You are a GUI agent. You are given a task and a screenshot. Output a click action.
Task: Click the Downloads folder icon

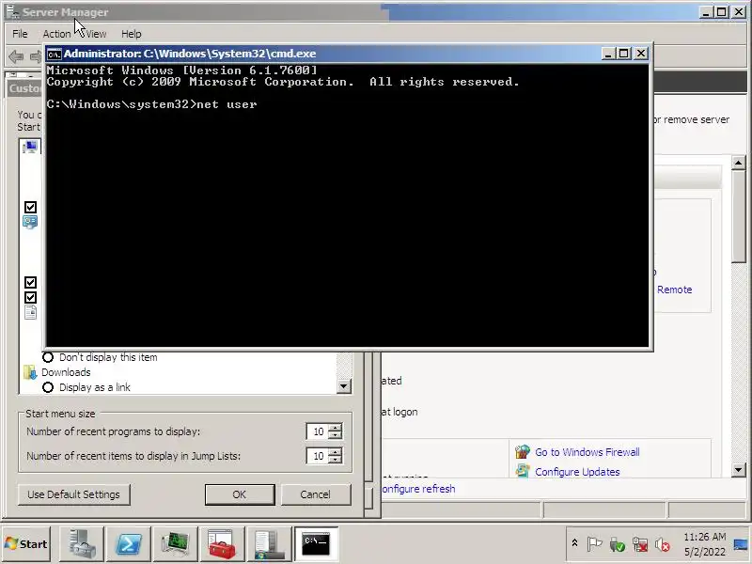click(30, 372)
